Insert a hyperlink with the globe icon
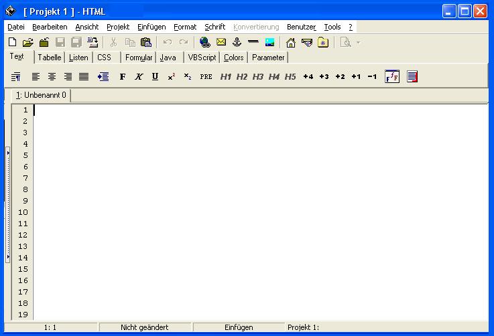This screenshot has height=336, width=494. pyautogui.click(x=205, y=42)
